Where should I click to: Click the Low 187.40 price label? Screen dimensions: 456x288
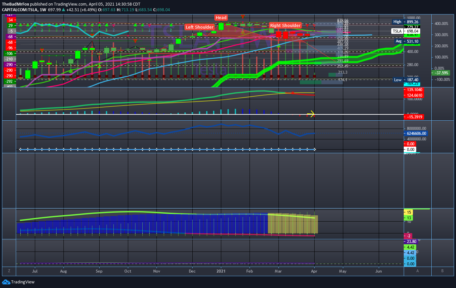point(406,80)
